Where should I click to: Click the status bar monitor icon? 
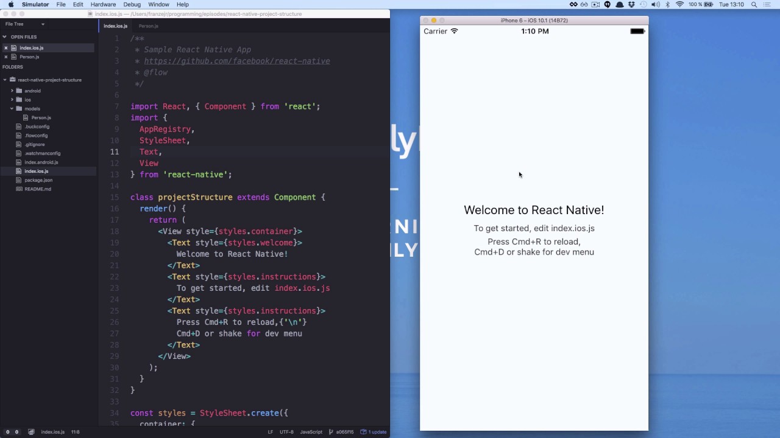31,432
